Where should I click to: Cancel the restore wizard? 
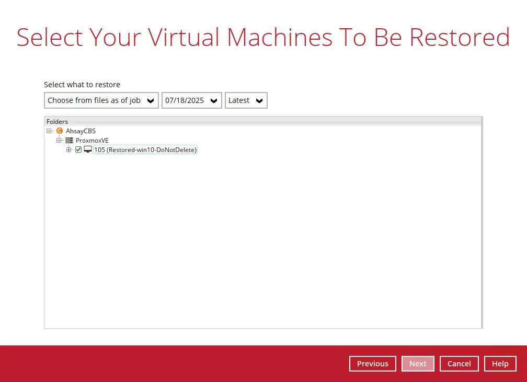click(459, 364)
